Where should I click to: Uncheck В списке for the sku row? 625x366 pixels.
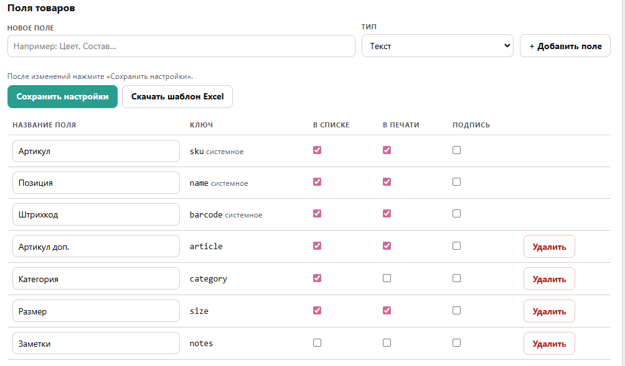[317, 150]
